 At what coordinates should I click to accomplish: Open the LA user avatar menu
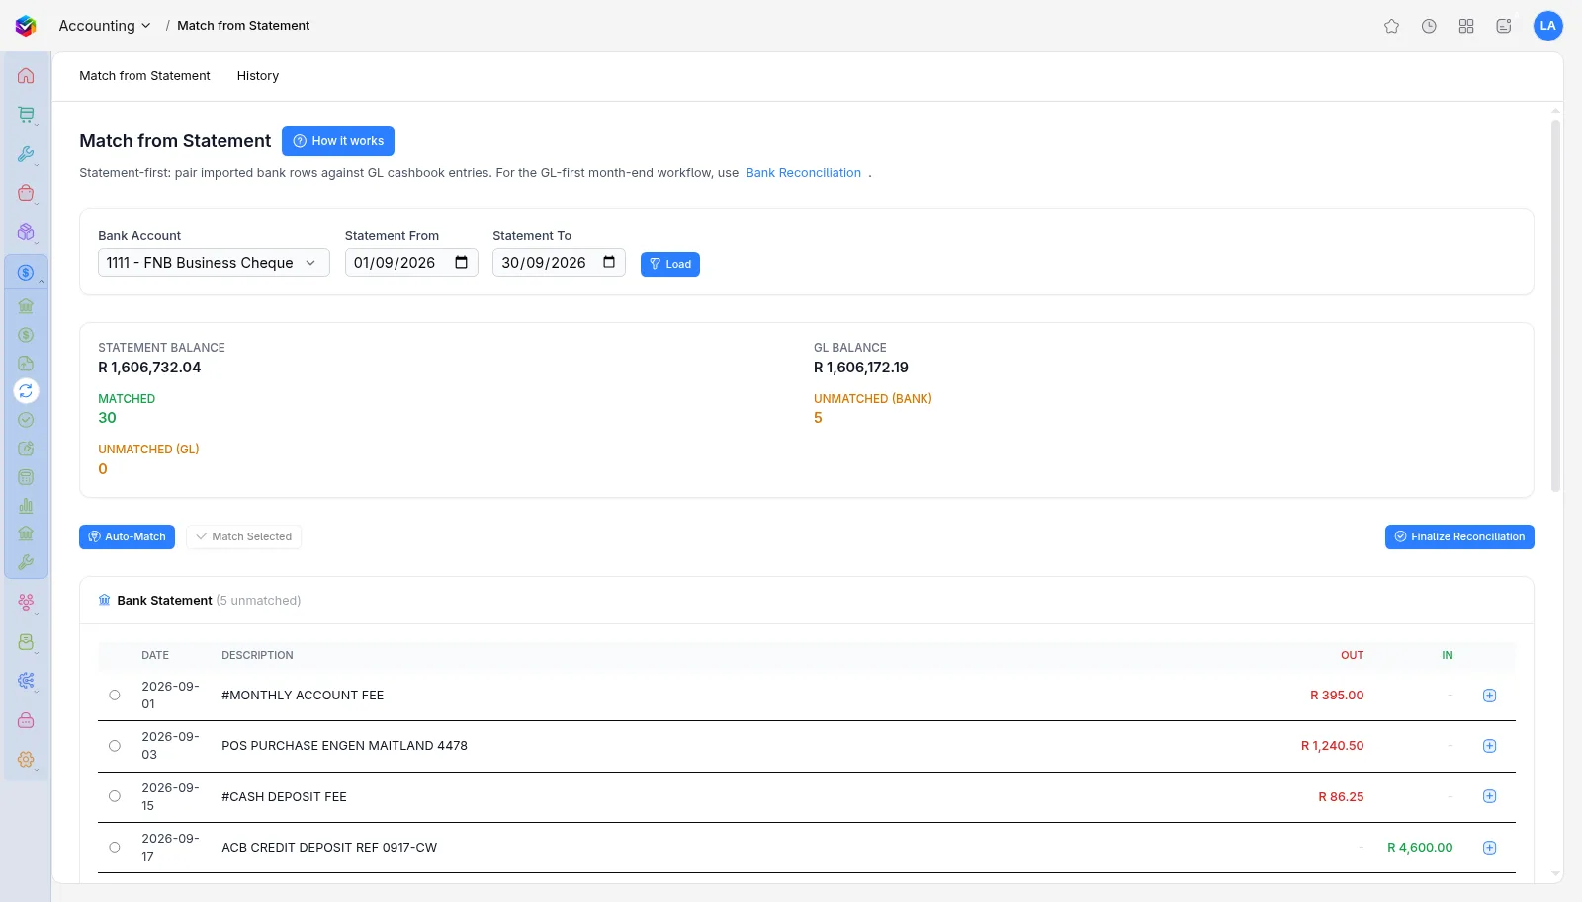1547,26
